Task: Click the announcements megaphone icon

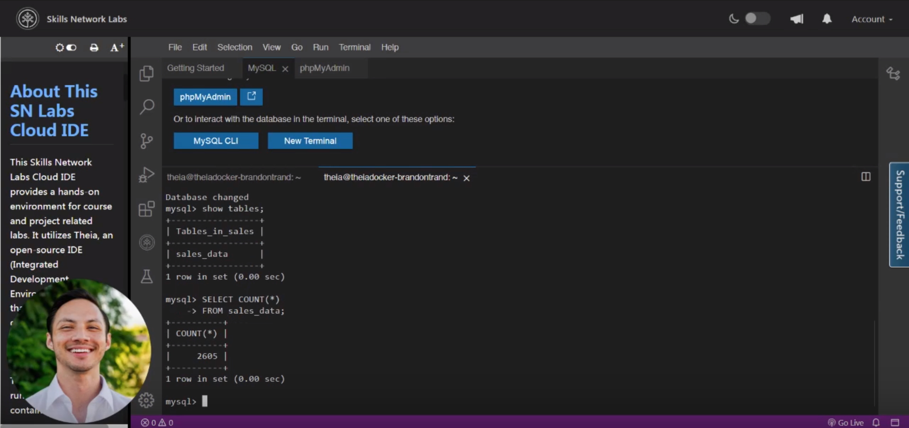Action: (797, 19)
